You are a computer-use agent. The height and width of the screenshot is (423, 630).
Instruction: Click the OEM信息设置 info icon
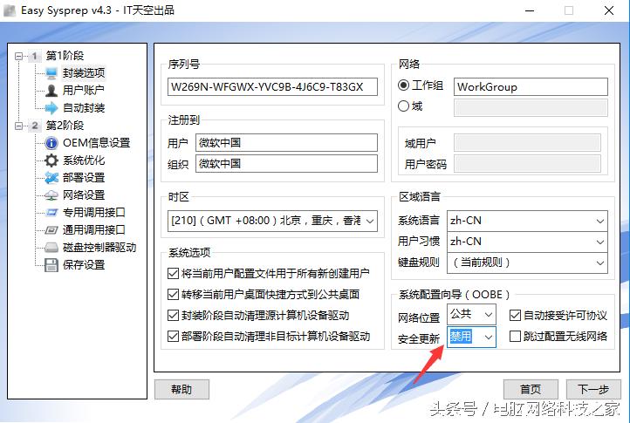[x=51, y=143]
